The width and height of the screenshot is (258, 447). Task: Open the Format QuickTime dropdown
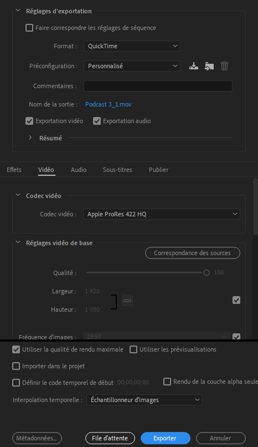point(132,46)
